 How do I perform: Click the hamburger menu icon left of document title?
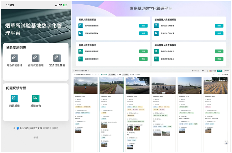(73, 71)
